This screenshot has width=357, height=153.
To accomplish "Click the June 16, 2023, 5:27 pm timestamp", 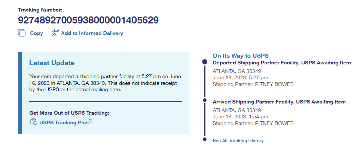I will coord(240,77).
